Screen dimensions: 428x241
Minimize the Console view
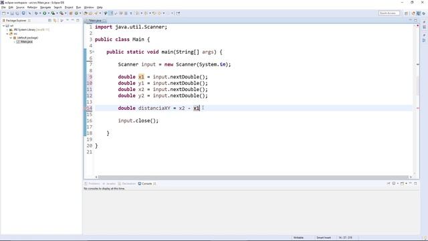coord(410,183)
